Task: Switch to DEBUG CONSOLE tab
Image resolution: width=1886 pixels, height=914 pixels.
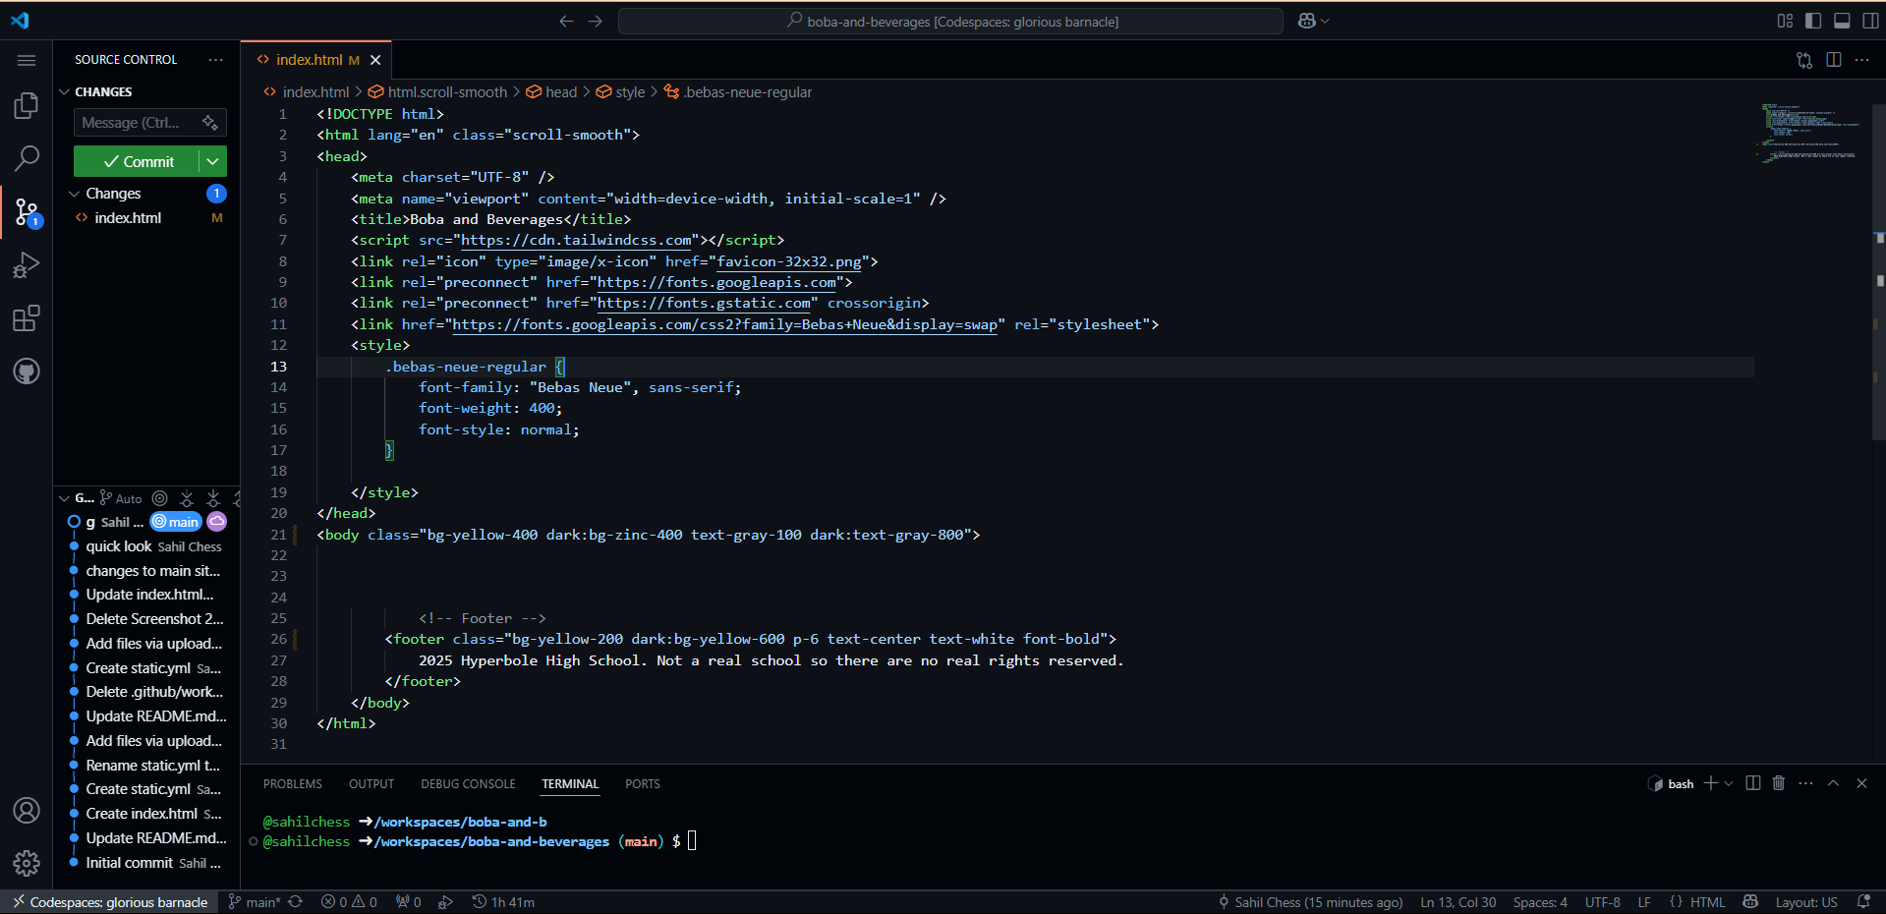Action: pyautogui.click(x=468, y=784)
